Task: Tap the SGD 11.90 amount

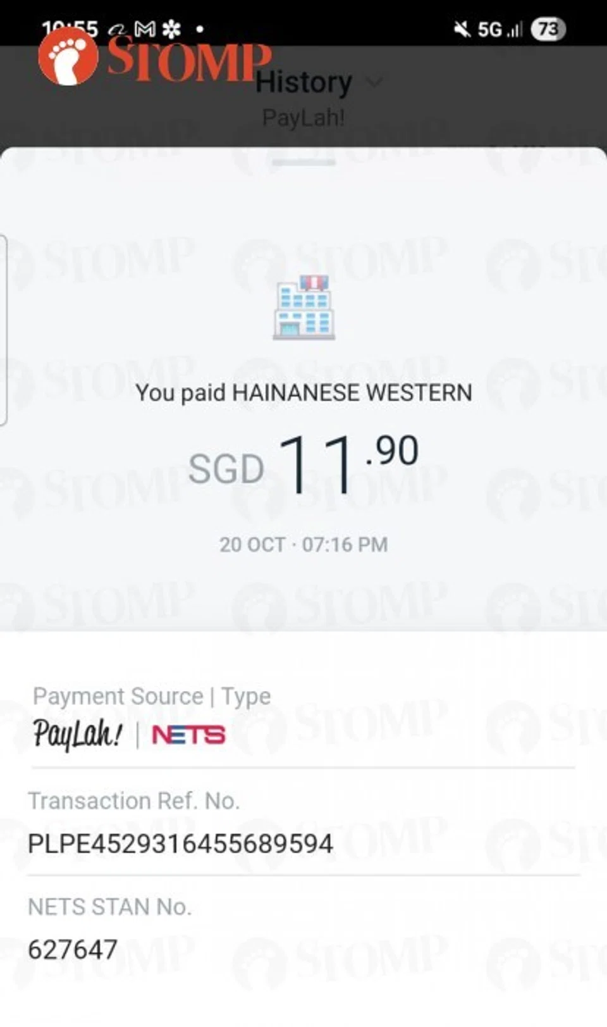Action: [303, 465]
